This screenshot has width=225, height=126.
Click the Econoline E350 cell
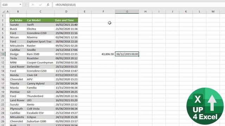coord(40,33)
